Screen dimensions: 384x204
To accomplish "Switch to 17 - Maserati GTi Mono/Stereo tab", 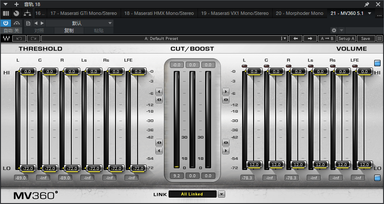I will 84,13.
